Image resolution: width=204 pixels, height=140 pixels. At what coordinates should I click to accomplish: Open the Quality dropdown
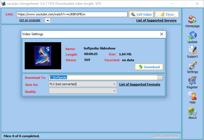[x=83, y=91]
